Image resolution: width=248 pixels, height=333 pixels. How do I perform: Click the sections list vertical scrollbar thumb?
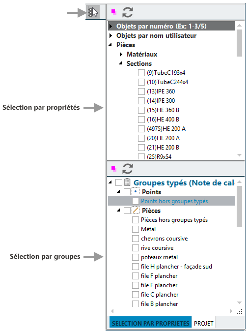click(x=239, y=43)
